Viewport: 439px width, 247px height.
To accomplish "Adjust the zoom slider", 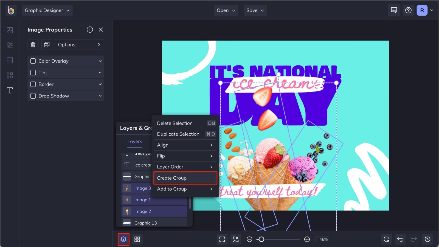I will pyautogui.click(x=262, y=239).
